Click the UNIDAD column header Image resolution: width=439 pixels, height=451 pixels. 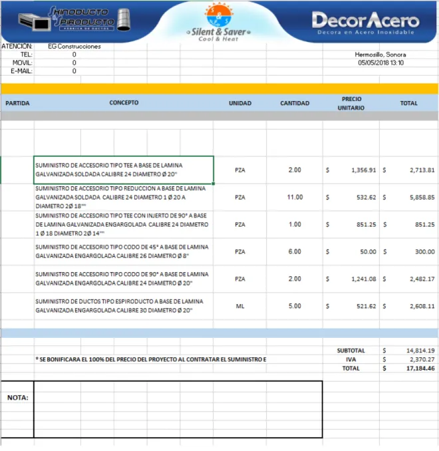coord(240,103)
